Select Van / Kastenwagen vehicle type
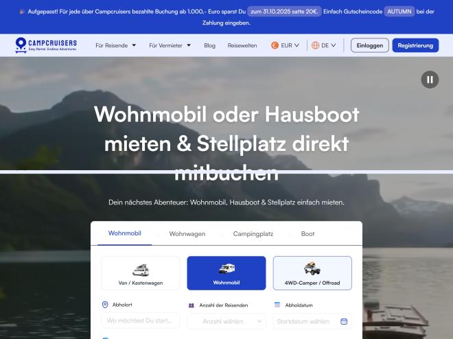This screenshot has height=339, width=453. coord(141,273)
